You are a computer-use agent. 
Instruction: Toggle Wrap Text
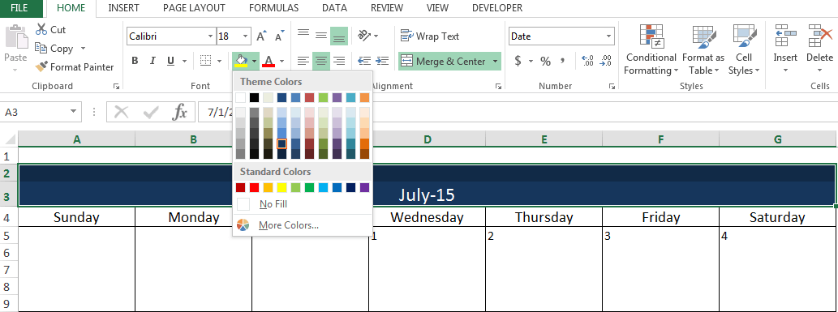[430, 36]
